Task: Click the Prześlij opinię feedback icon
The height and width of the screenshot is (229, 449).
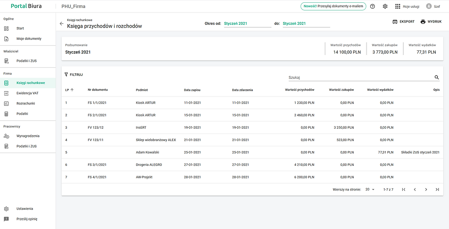Action: pyautogui.click(x=6, y=219)
